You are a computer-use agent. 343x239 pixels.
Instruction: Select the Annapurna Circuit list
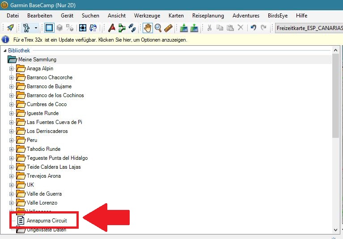pyautogui.click(x=47, y=221)
